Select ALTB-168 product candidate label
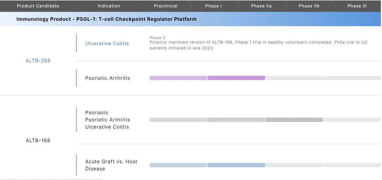The height and width of the screenshot is (180, 382). [38, 141]
